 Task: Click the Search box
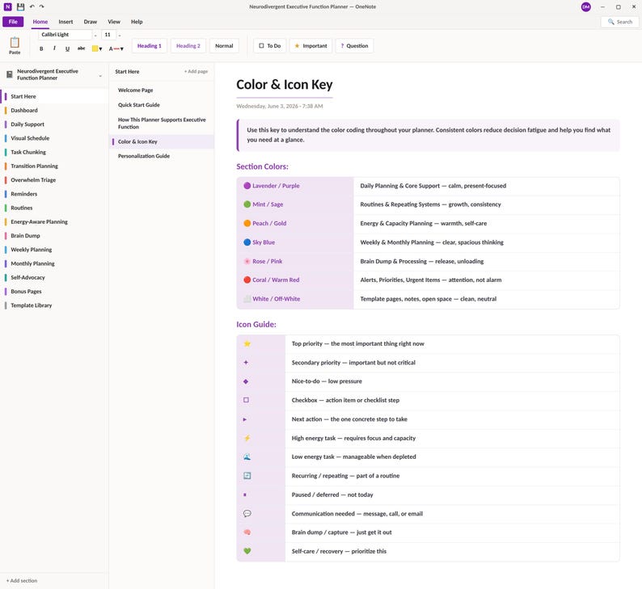(620, 22)
